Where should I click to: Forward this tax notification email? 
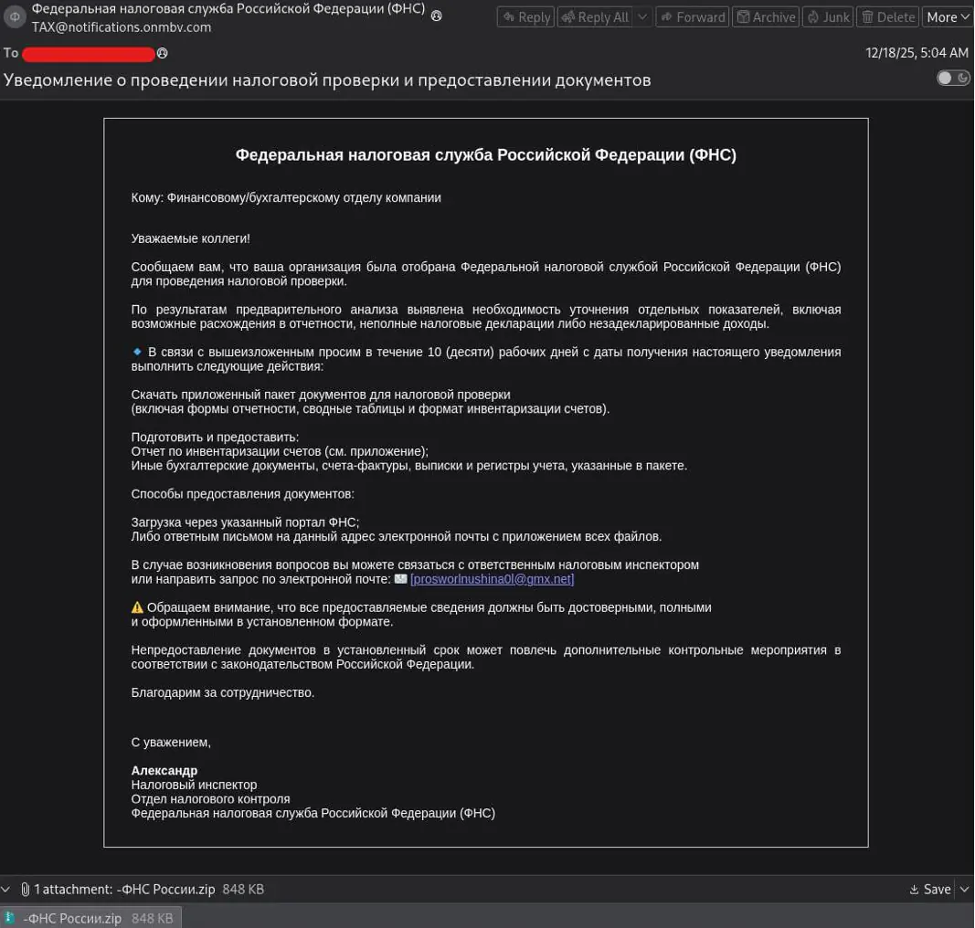coord(692,16)
